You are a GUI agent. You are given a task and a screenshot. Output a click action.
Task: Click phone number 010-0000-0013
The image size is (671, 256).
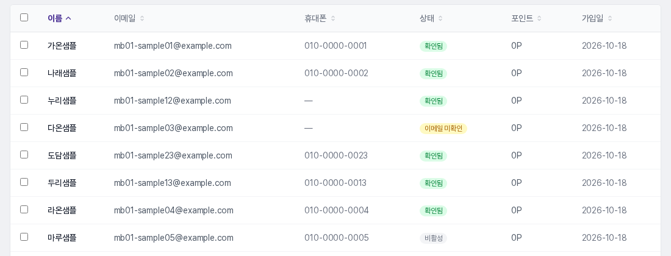(335, 182)
